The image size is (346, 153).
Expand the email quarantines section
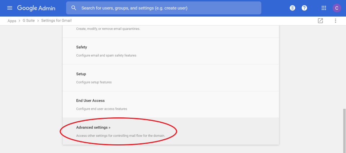171,32
